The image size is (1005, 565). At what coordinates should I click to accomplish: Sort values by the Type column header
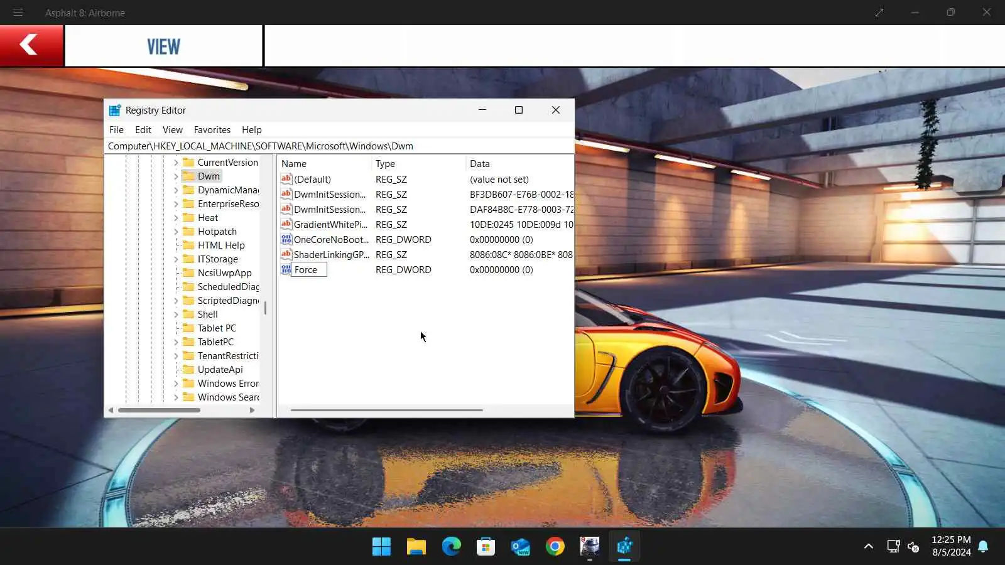[x=418, y=164]
